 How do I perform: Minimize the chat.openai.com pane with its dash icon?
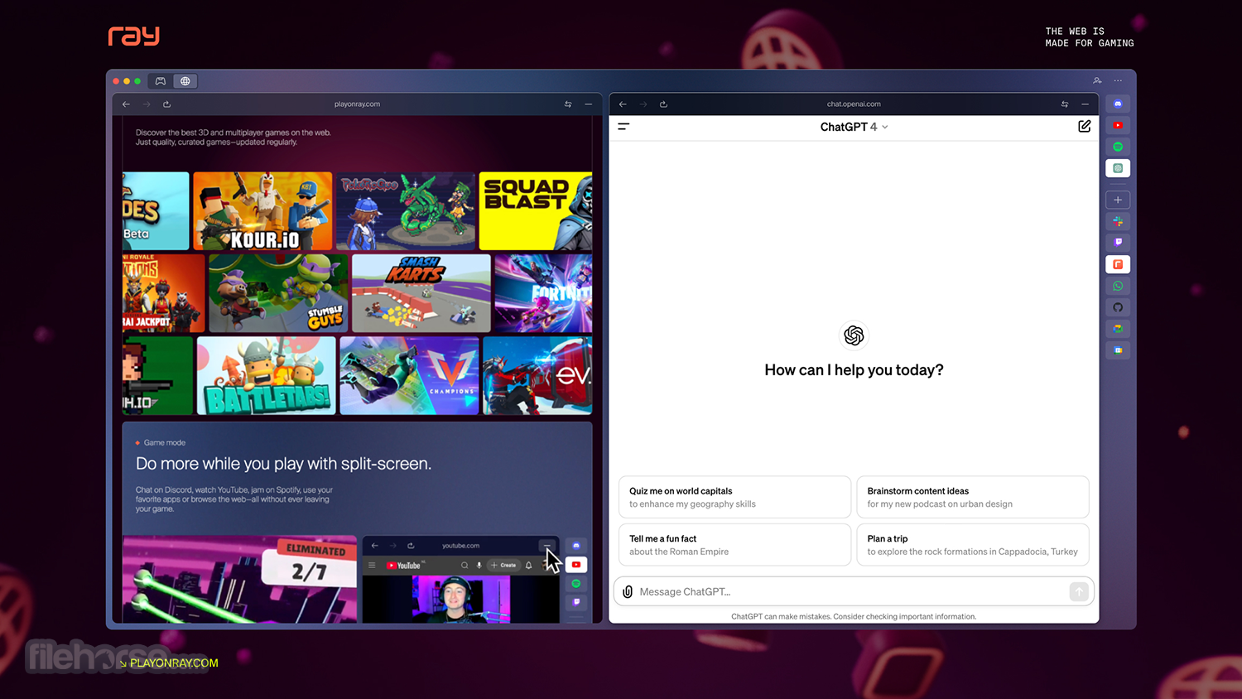pyautogui.click(x=1086, y=104)
